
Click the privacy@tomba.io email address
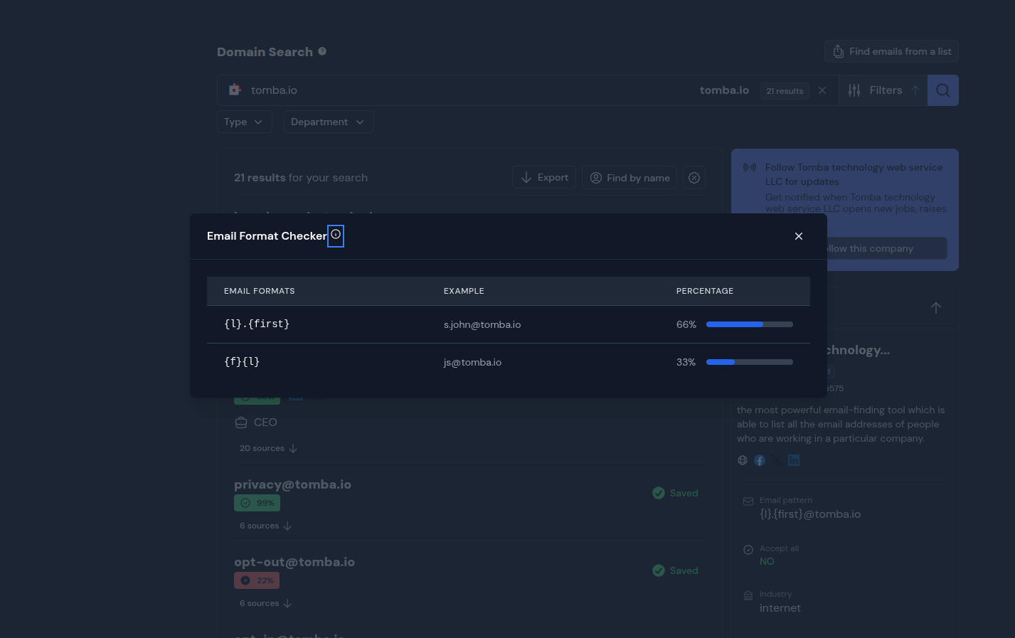point(292,484)
